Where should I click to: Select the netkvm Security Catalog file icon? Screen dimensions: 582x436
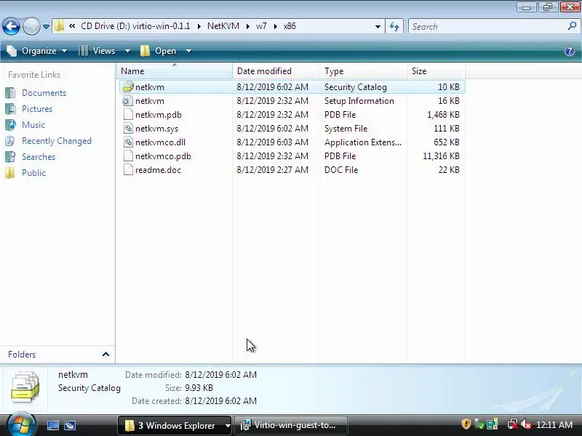point(128,87)
